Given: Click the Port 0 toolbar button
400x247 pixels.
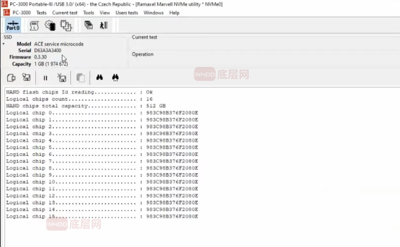Looking at the screenshot, I should (x=13, y=25).
